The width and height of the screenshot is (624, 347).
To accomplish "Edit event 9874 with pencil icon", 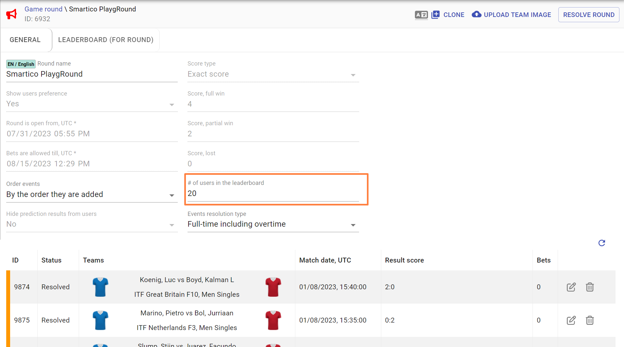I will (x=571, y=287).
